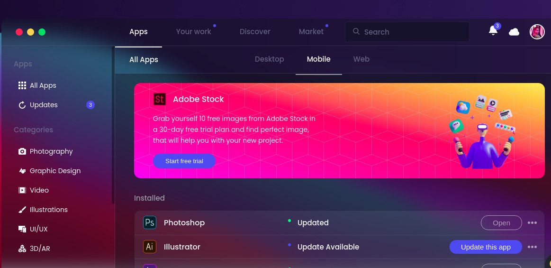Open Photoshop with the Open button

[501, 222]
